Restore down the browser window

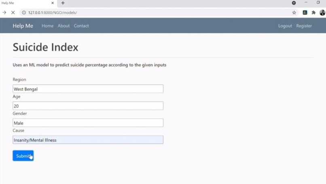pos(318,2)
